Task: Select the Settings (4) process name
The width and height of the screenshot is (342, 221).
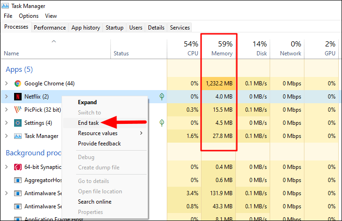Action: (38, 123)
